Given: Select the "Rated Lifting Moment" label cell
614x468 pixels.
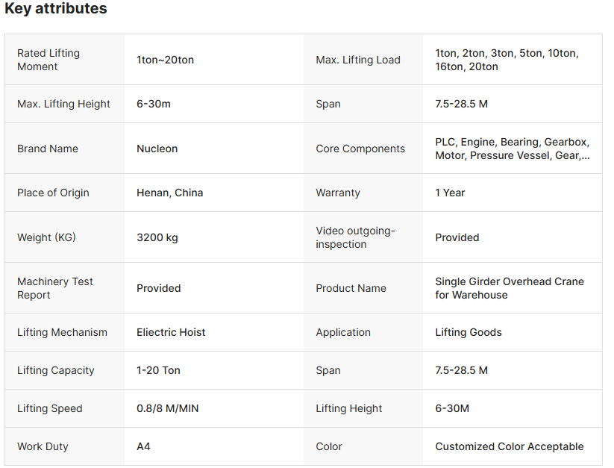Looking at the screenshot, I should click(48, 60).
